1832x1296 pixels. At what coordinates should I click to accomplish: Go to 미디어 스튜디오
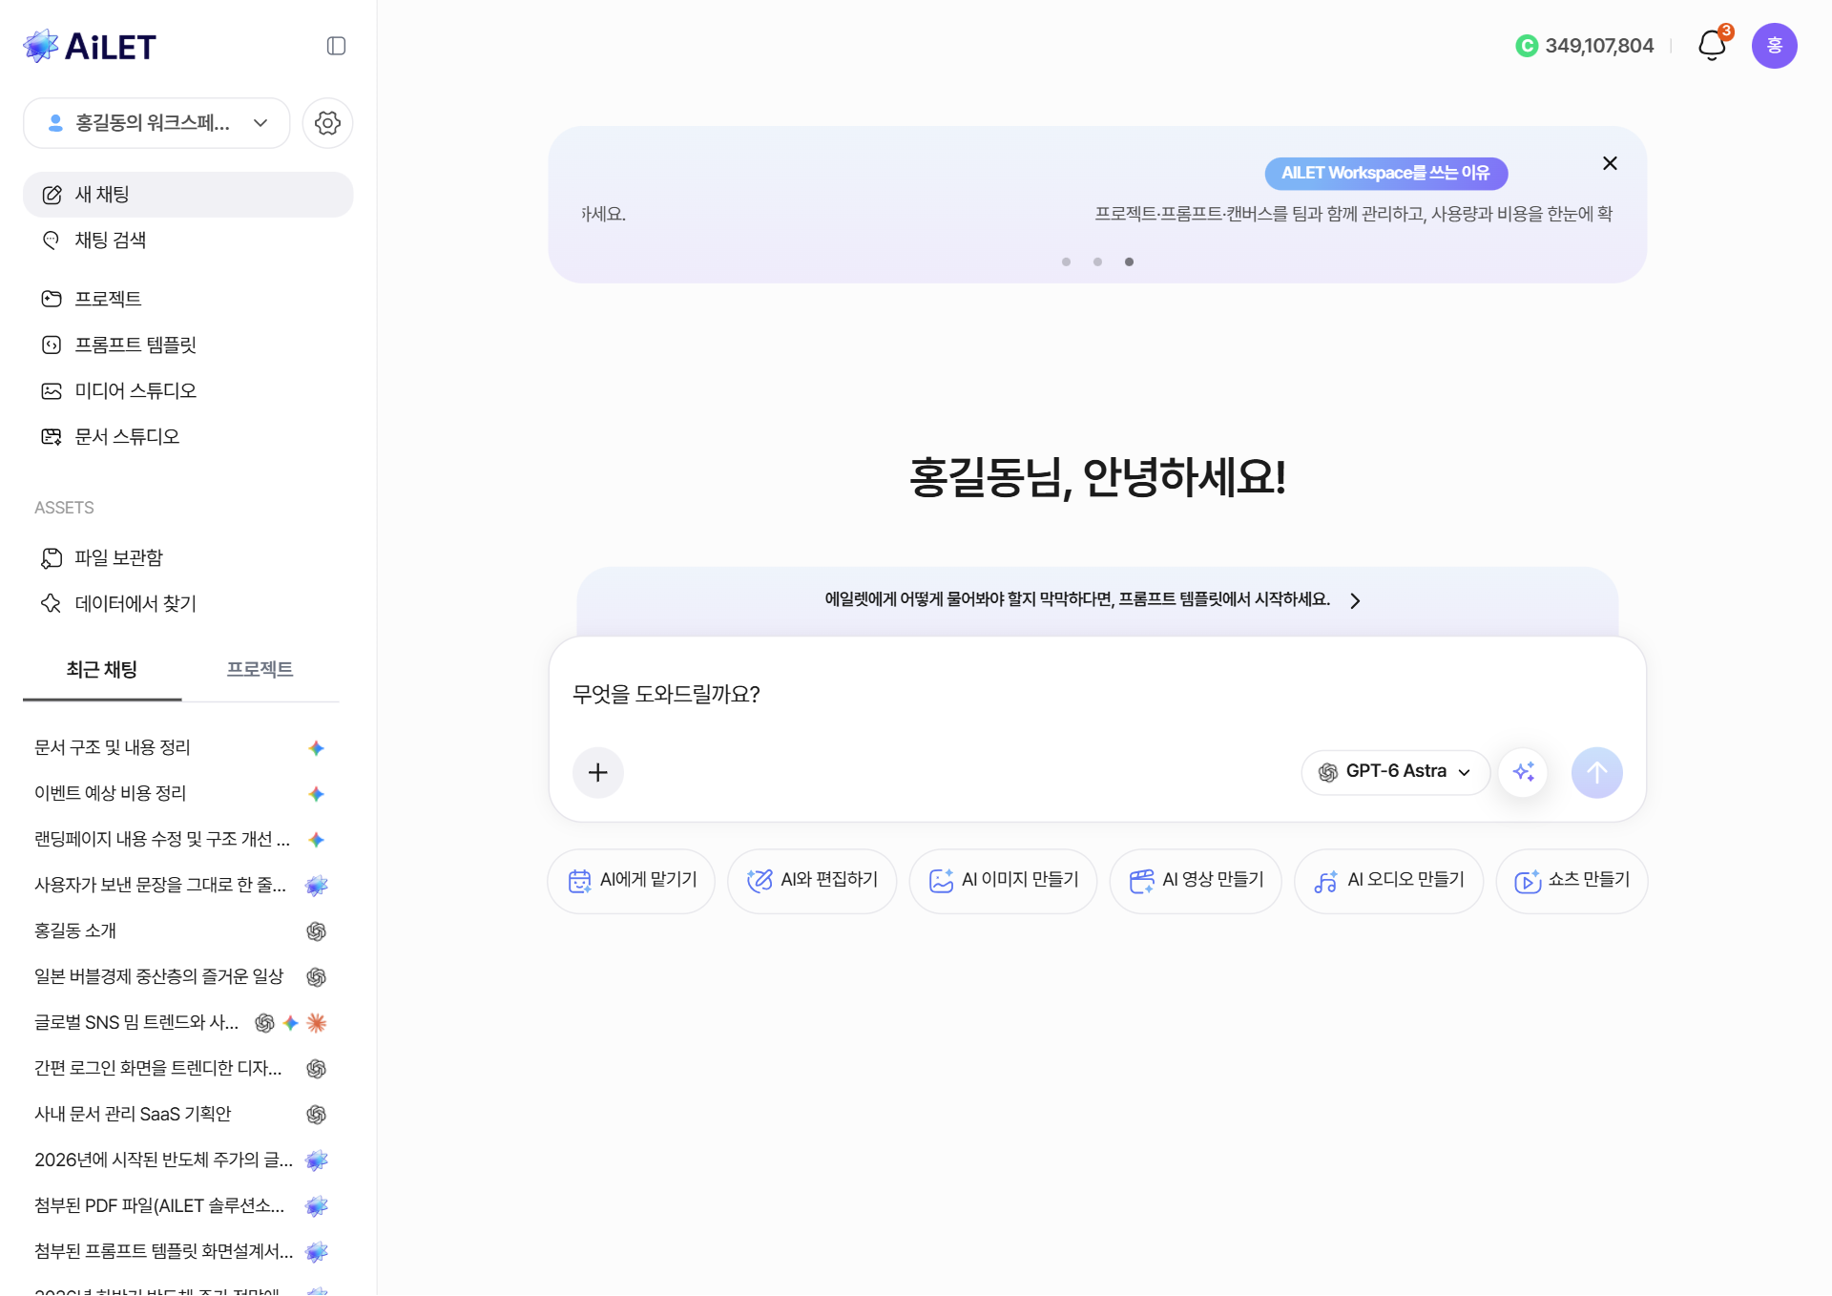(188, 390)
